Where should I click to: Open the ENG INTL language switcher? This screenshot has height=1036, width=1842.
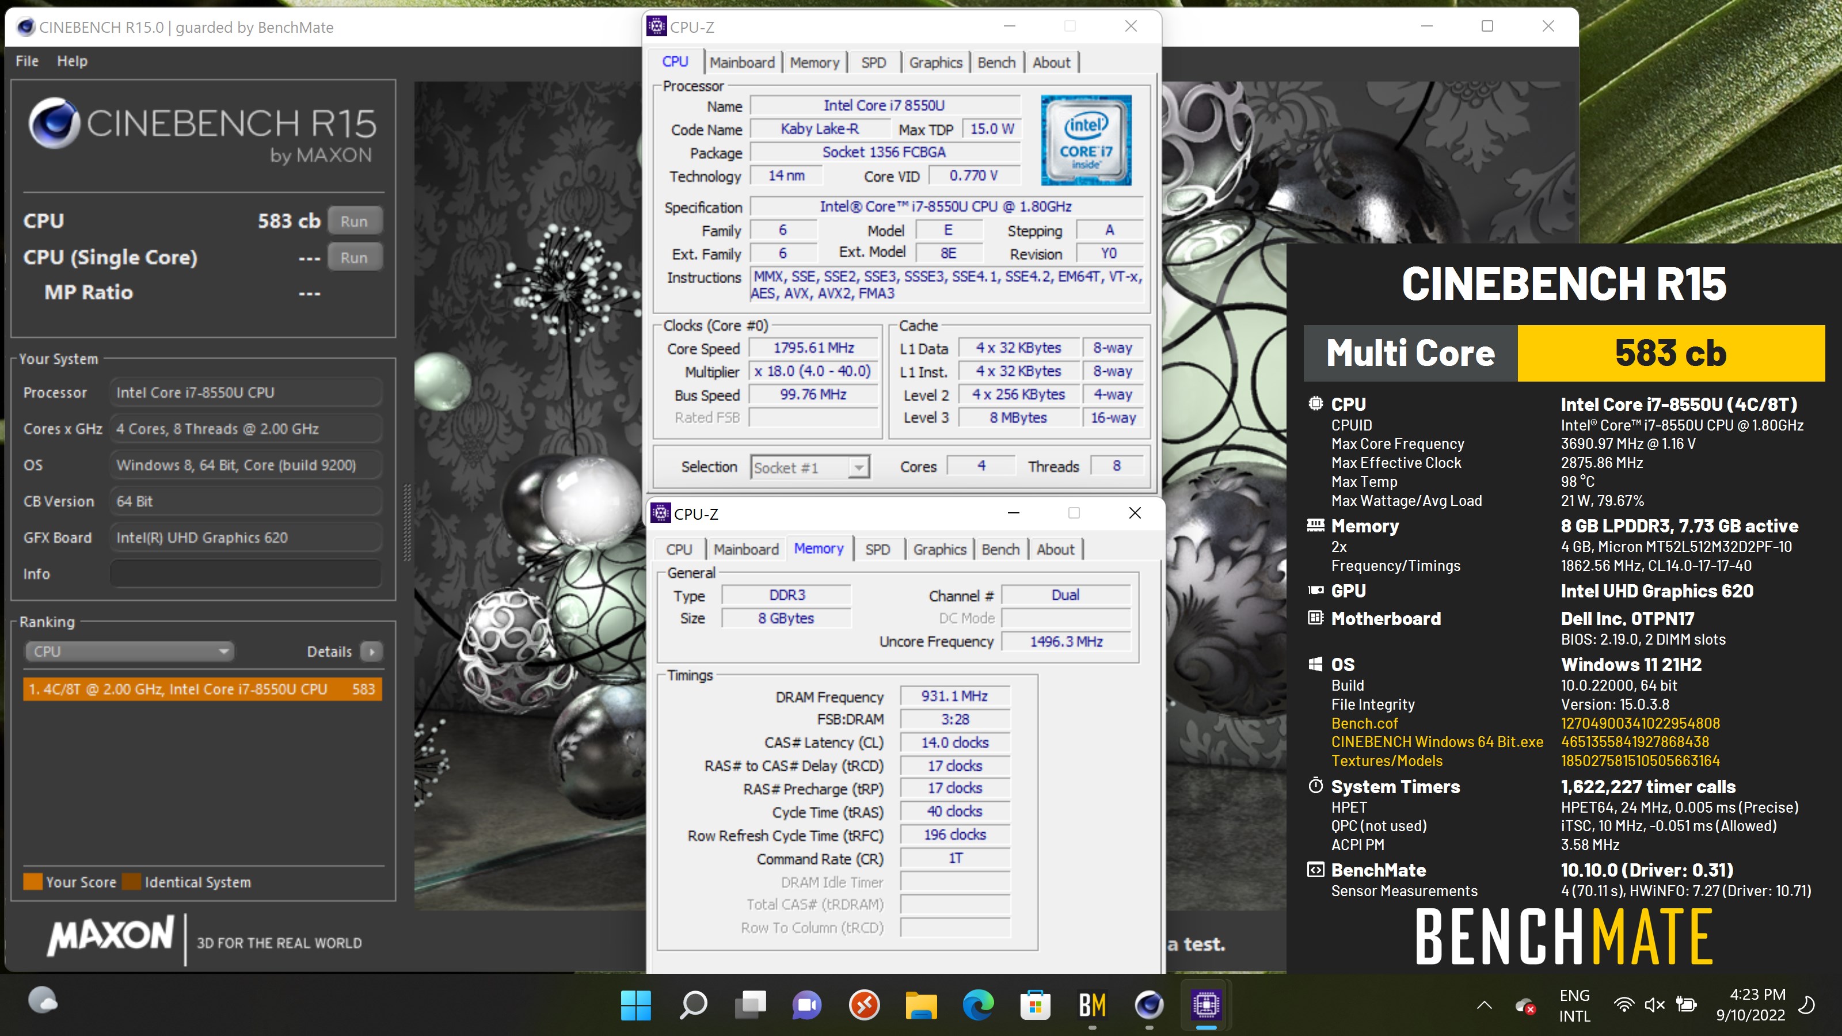1574,1005
